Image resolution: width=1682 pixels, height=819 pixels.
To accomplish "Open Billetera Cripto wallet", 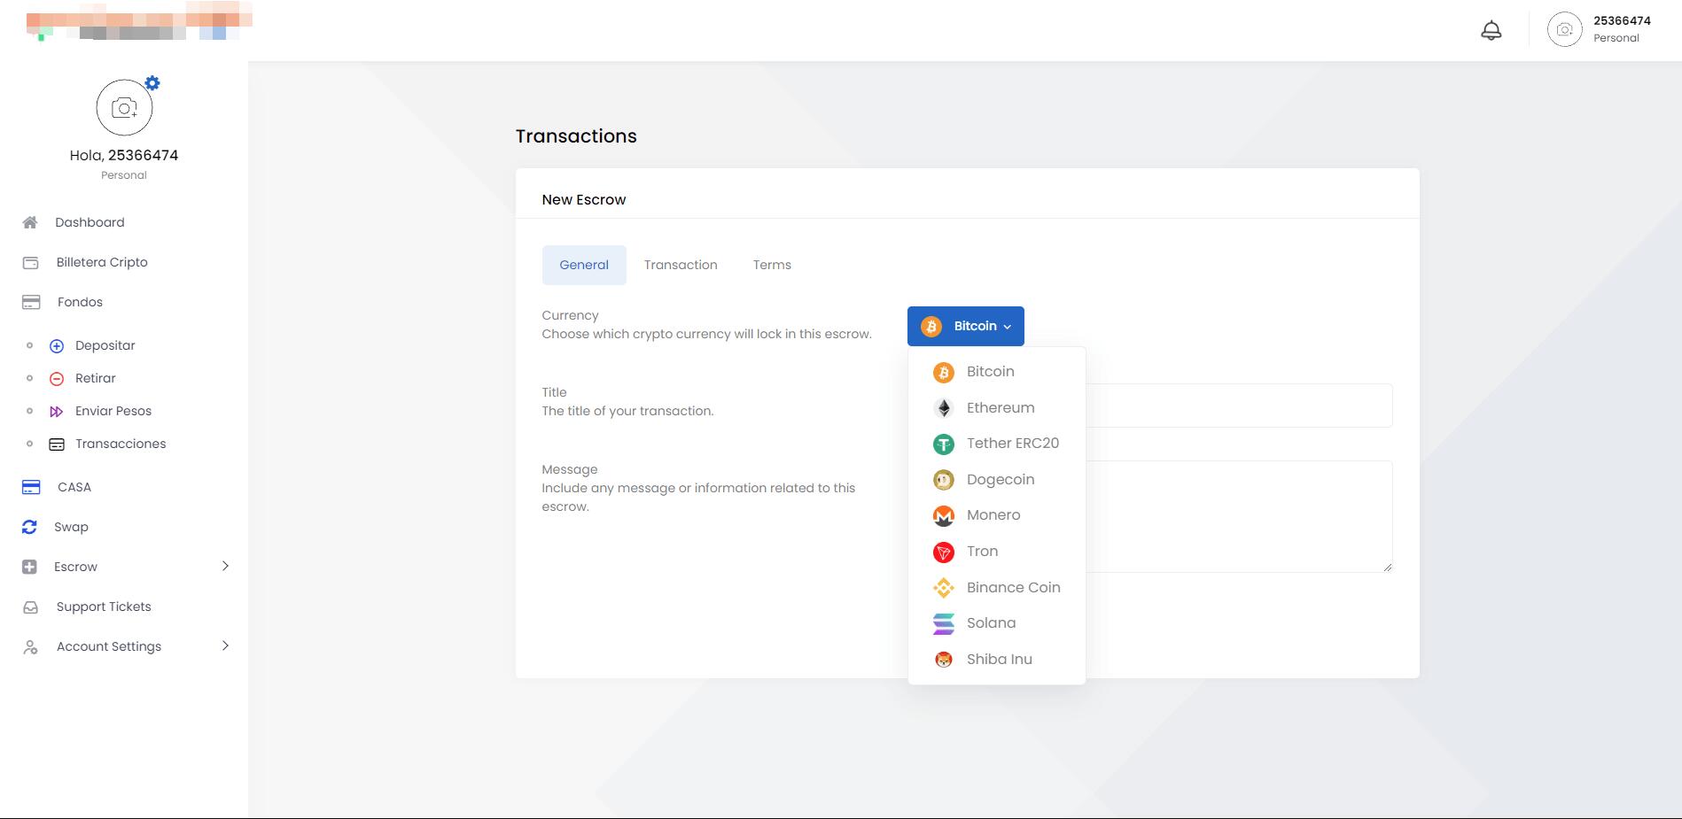I will (101, 262).
